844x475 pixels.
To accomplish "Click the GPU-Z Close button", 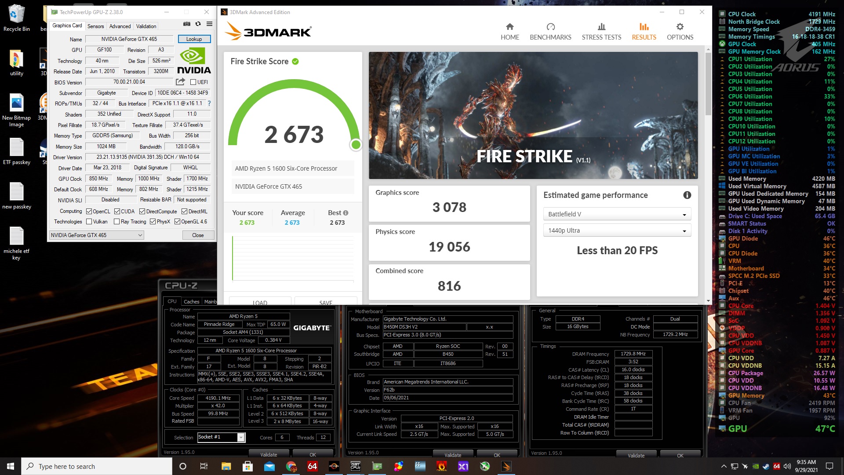I will point(198,235).
